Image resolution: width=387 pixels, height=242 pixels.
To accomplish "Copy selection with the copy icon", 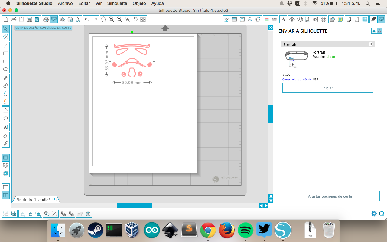I will point(62,19).
